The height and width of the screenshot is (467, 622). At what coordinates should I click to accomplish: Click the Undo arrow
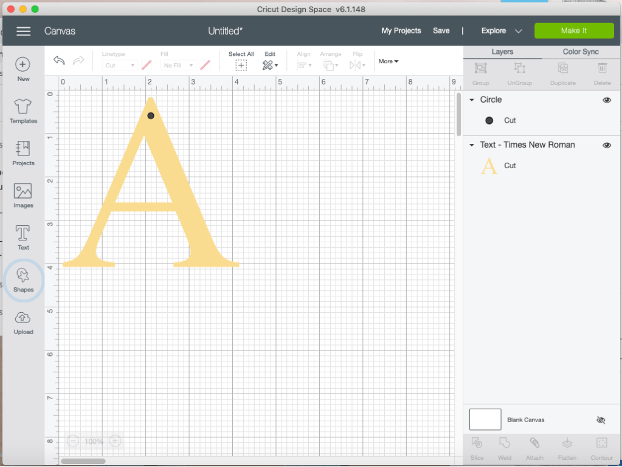click(x=59, y=60)
